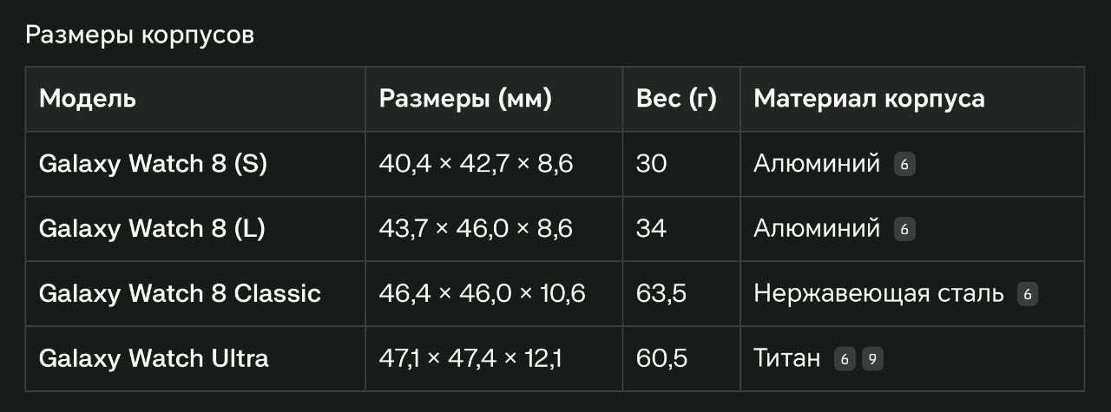Click the Вес (г) column header
The height and width of the screenshot is (412, 1111).
676,99
